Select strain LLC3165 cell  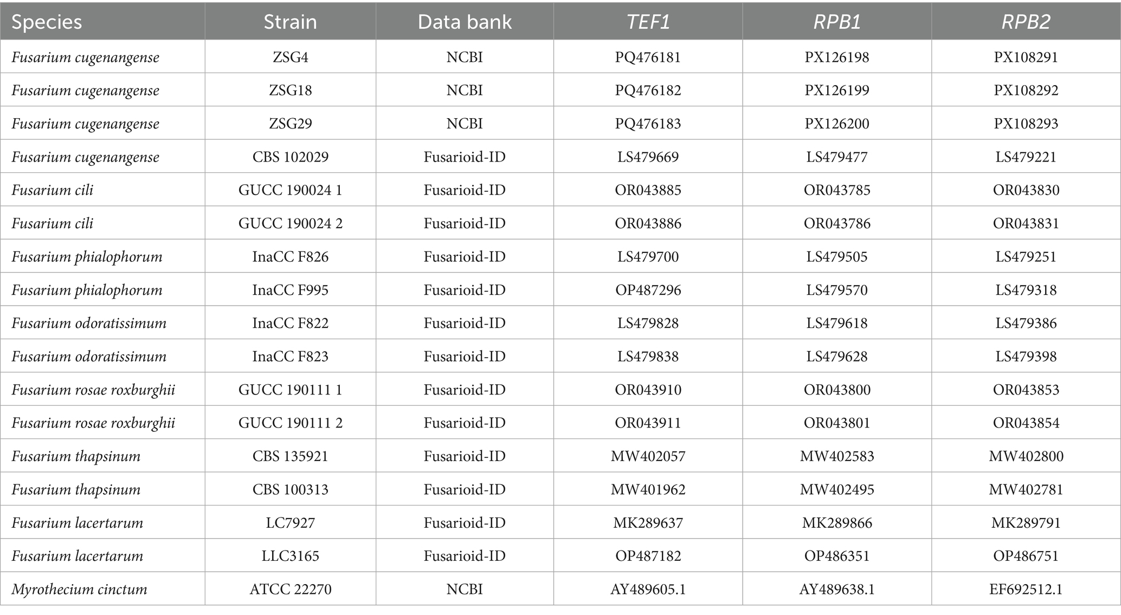tap(291, 555)
